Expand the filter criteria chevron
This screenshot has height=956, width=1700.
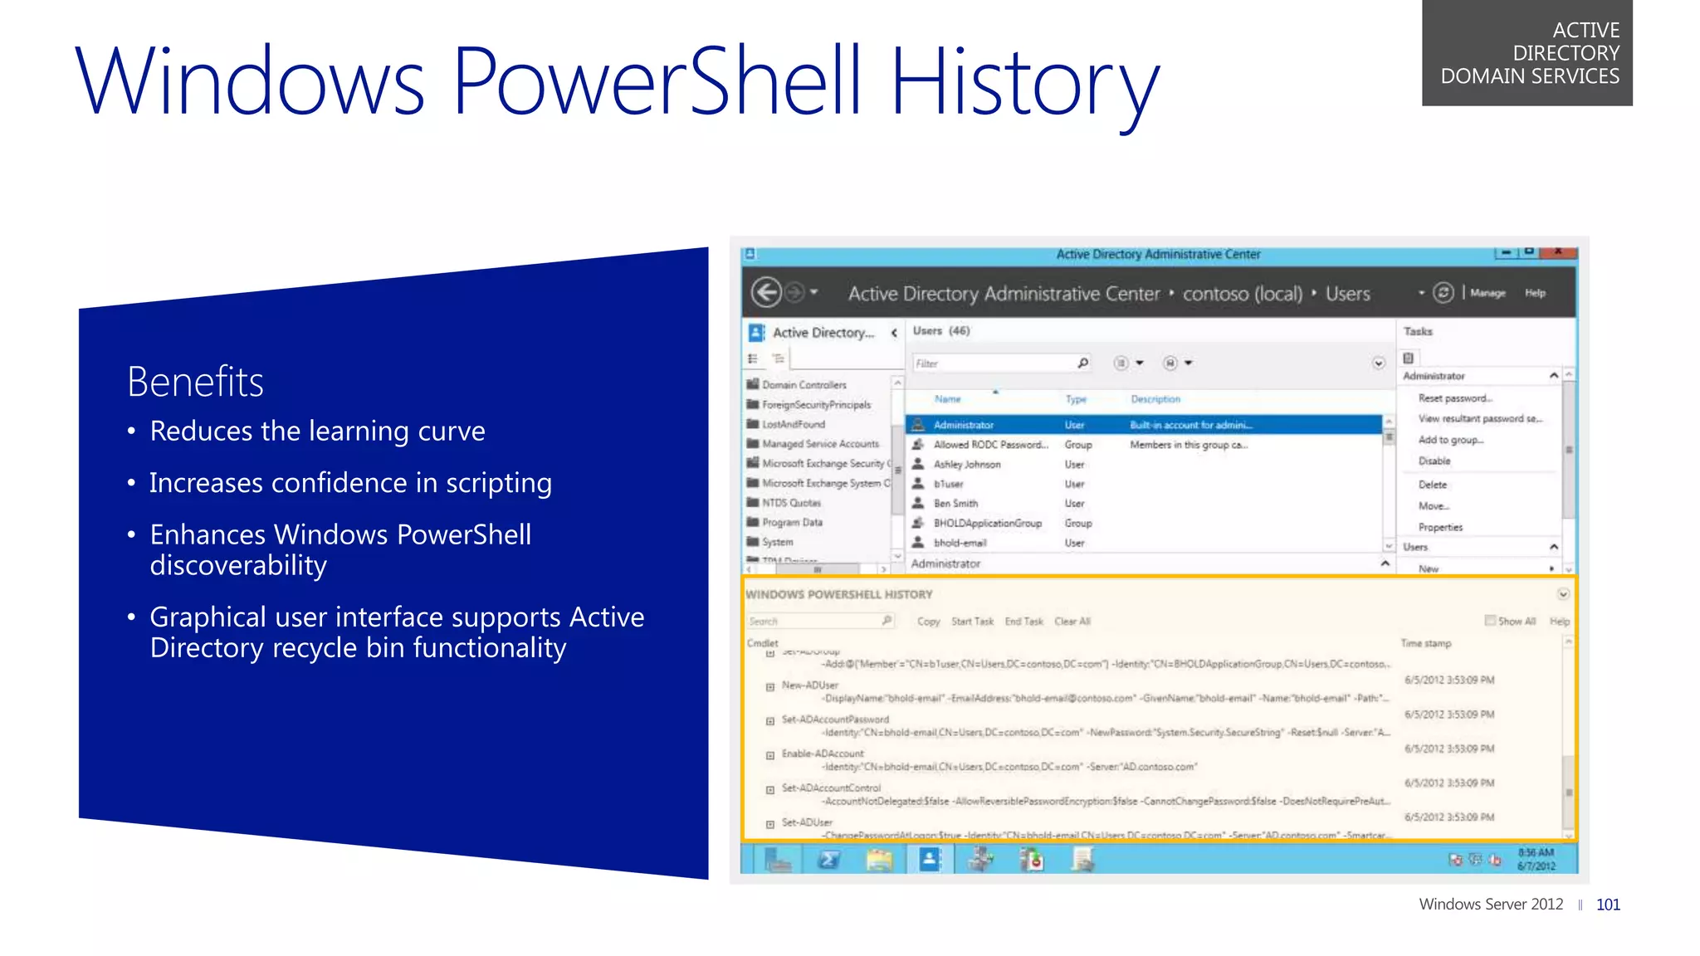(1378, 363)
